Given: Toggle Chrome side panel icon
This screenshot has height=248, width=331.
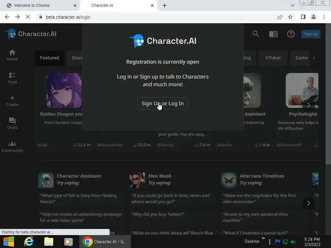Looking at the screenshot, I should [303, 17].
